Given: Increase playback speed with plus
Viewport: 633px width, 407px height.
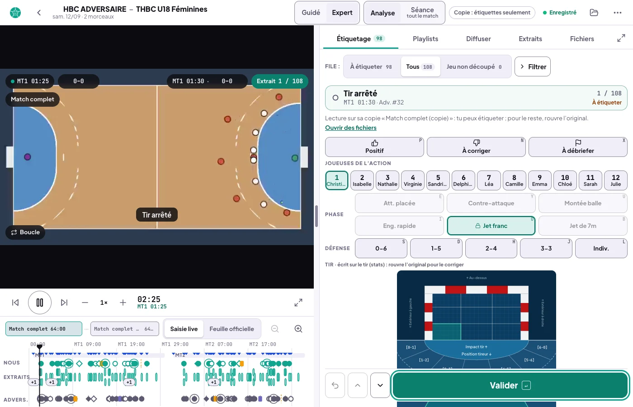Looking at the screenshot, I should (123, 303).
